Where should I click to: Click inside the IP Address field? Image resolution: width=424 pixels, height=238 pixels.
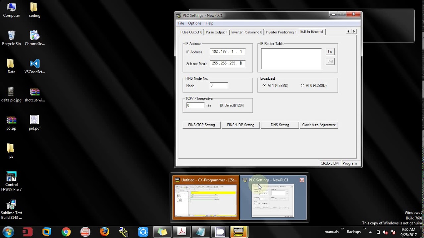[228, 52]
